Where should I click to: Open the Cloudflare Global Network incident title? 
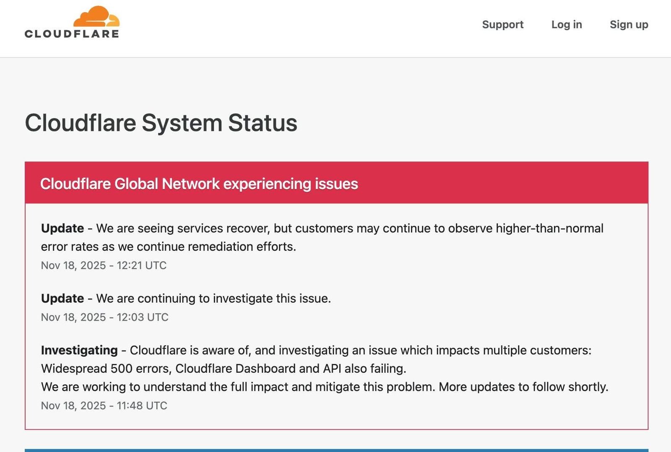click(x=199, y=184)
